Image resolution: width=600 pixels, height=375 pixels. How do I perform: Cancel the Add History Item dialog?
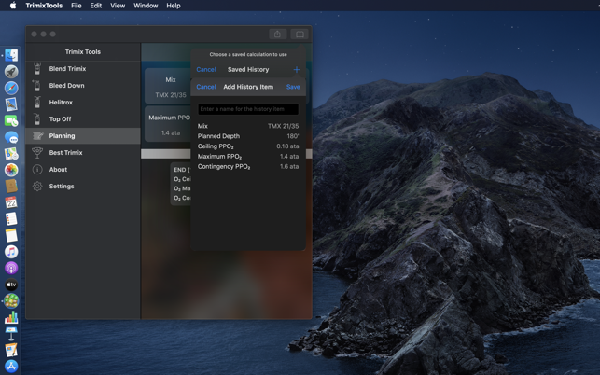tap(206, 87)
